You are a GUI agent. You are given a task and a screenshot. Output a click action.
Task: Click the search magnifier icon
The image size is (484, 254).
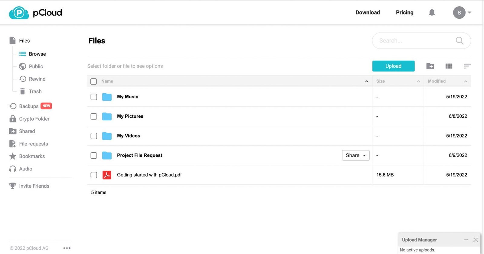tap(459, 40)
